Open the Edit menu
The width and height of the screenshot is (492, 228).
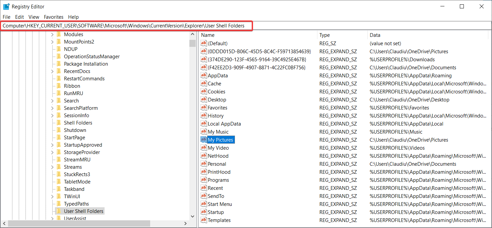(x=19, y=17)
